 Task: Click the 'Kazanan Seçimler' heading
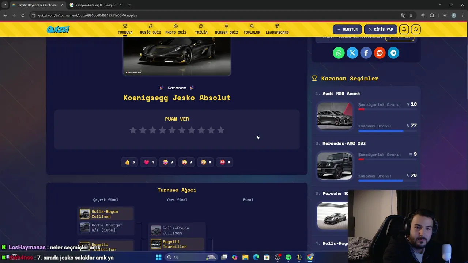pyautogui.click(x=350, y=79)
